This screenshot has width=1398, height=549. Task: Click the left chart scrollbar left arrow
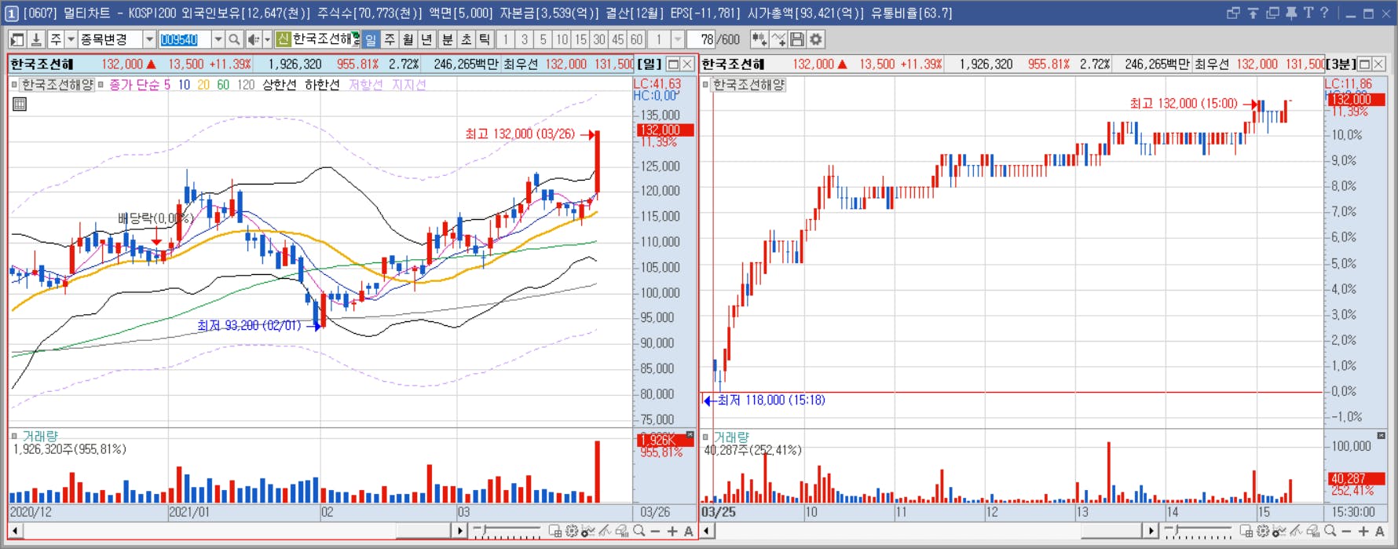coord(15,531)
